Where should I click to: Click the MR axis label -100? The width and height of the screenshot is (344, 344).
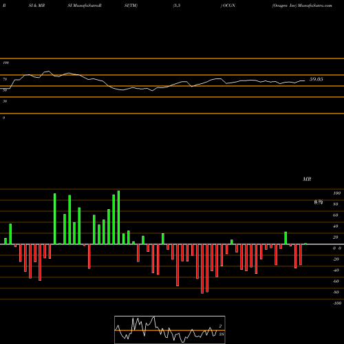[337, 303]
